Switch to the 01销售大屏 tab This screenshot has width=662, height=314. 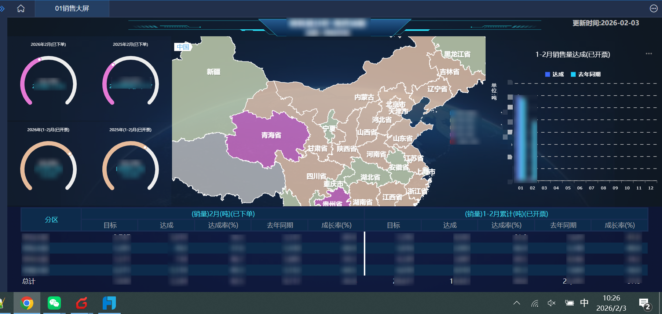click(x=72, y=8)
